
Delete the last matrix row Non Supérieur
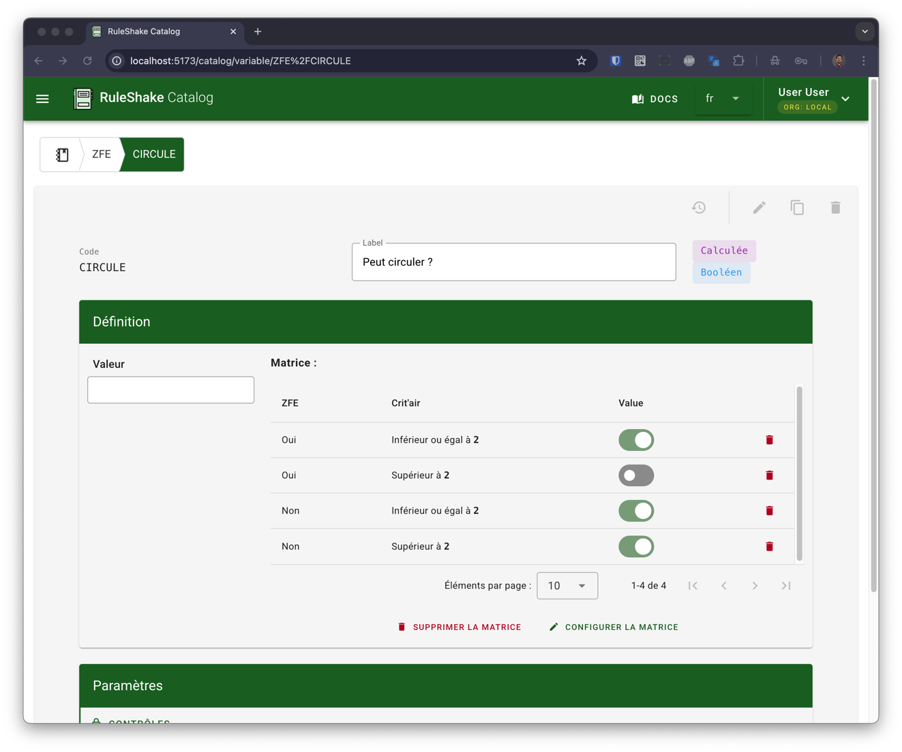tap(769, 546)
